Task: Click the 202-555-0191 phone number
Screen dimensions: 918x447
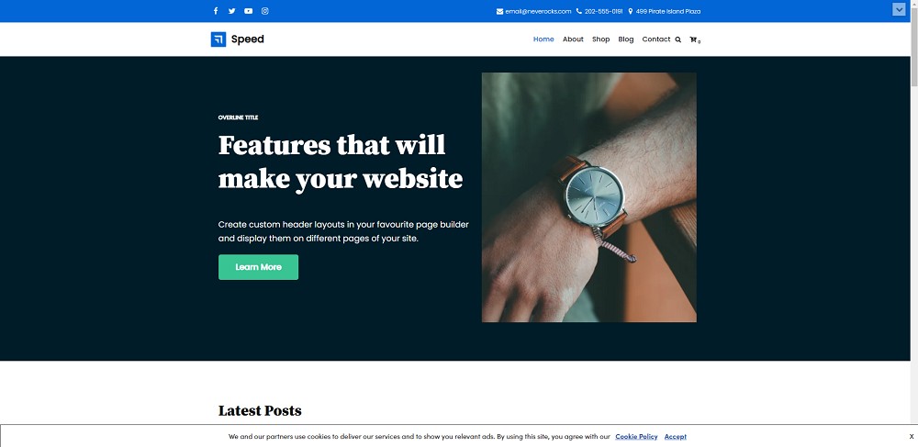Action: point(603,11)
